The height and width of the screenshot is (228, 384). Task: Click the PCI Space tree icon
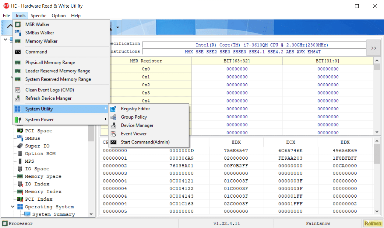(20, 131)
